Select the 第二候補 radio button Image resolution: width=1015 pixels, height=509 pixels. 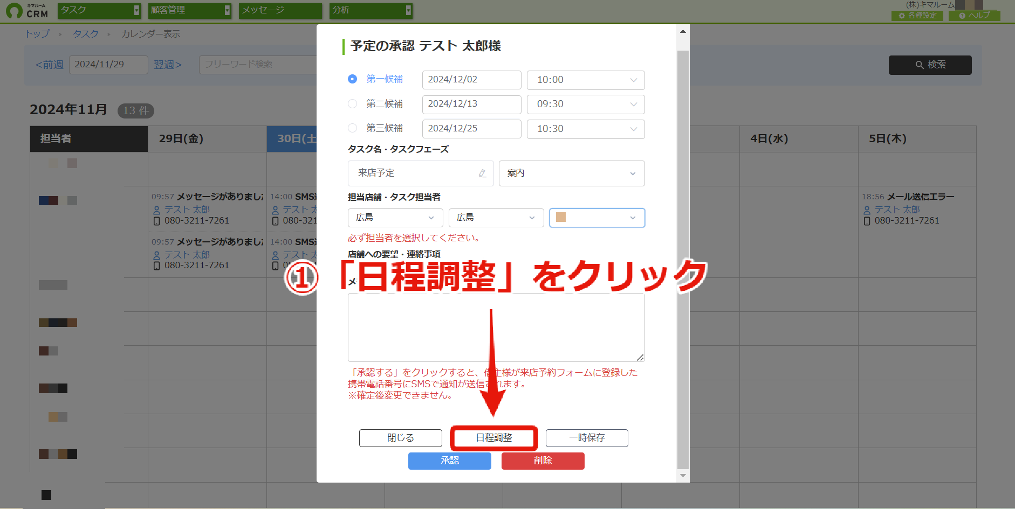352,103
